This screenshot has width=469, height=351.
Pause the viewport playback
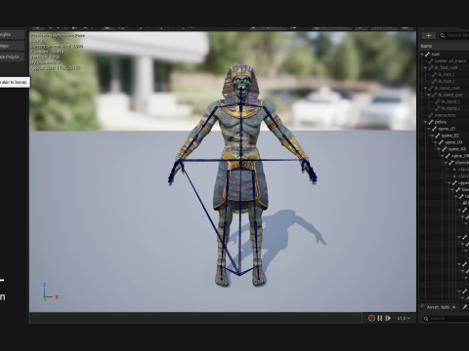tap(380, 318)
